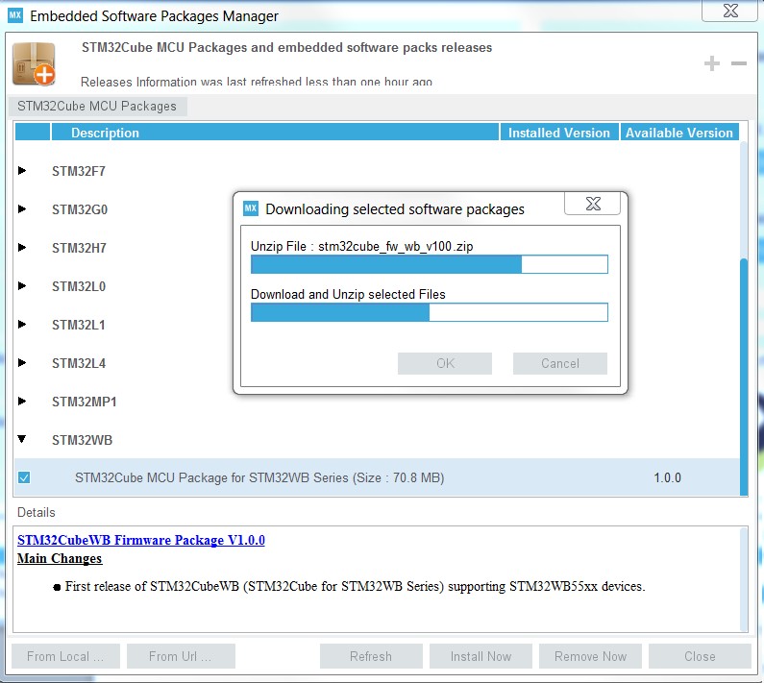This screenshot has height=683, width=764.
Task: Click the From Local button
Action: pos(65,657)
